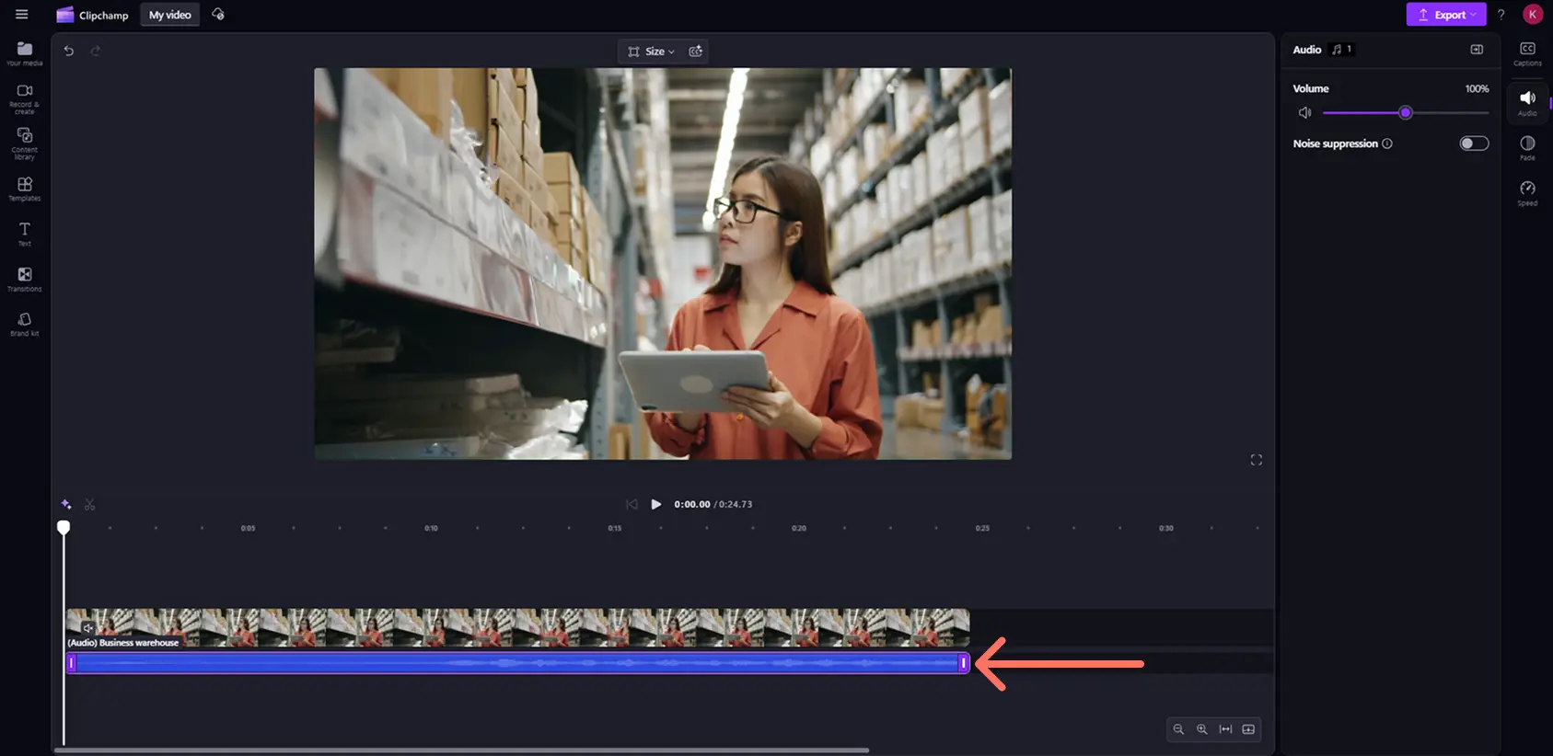Open Content library panel
This screenshot has width=1553, height=756.
(25, 143)
